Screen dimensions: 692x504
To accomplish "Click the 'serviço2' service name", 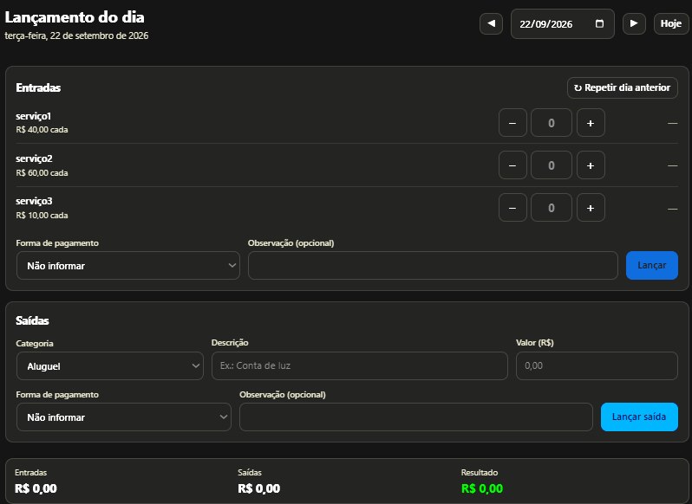I will coord(34,158).
